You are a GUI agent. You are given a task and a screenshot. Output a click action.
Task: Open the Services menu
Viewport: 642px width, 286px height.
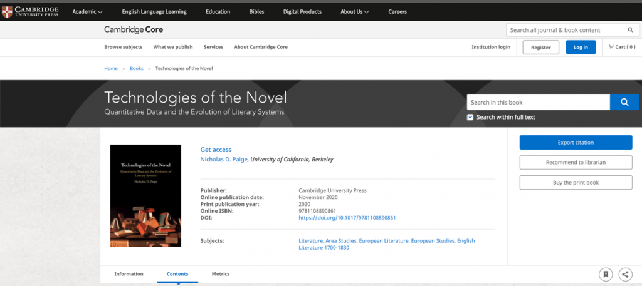tap(213, 47)
